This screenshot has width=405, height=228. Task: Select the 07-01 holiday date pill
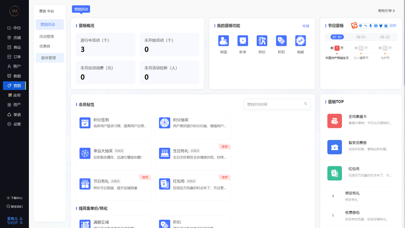pos(337,37)
